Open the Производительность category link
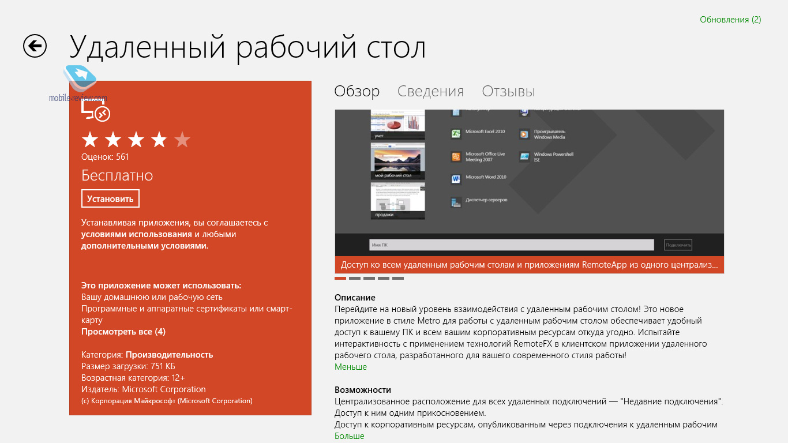Viewport: 788px width, 443px height. click(x=169, y=355)
